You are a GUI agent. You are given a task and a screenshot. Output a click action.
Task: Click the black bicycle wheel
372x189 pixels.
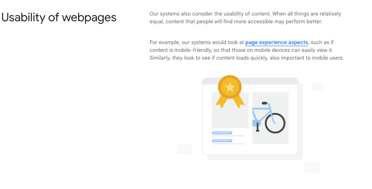(275, 122)
